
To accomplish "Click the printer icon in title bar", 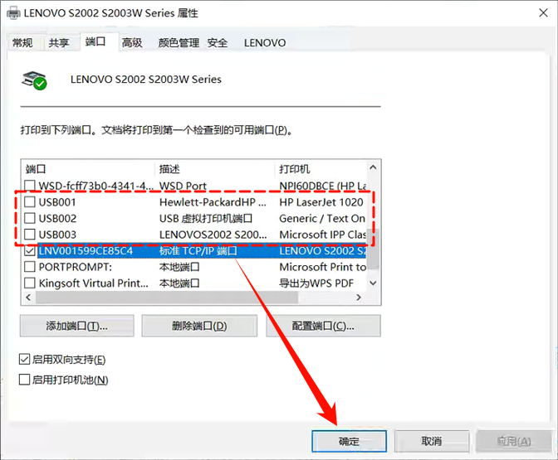I will (x=12, y=14).
